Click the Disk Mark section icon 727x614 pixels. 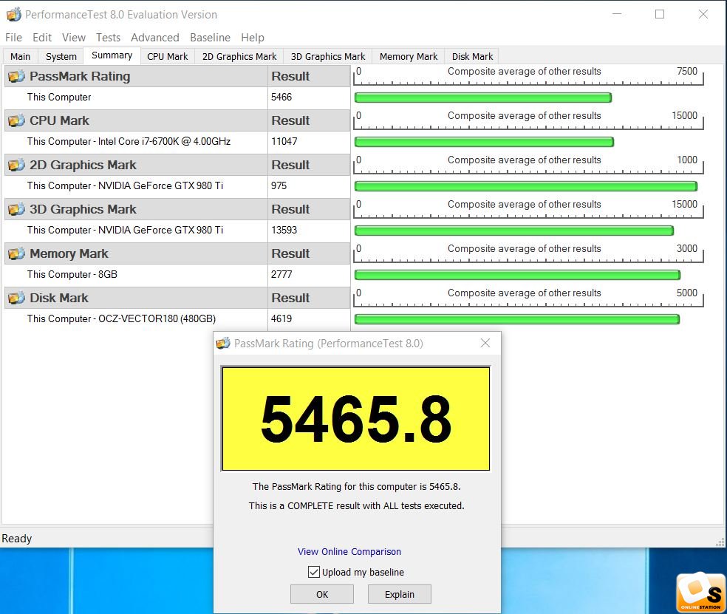(16, 298)
